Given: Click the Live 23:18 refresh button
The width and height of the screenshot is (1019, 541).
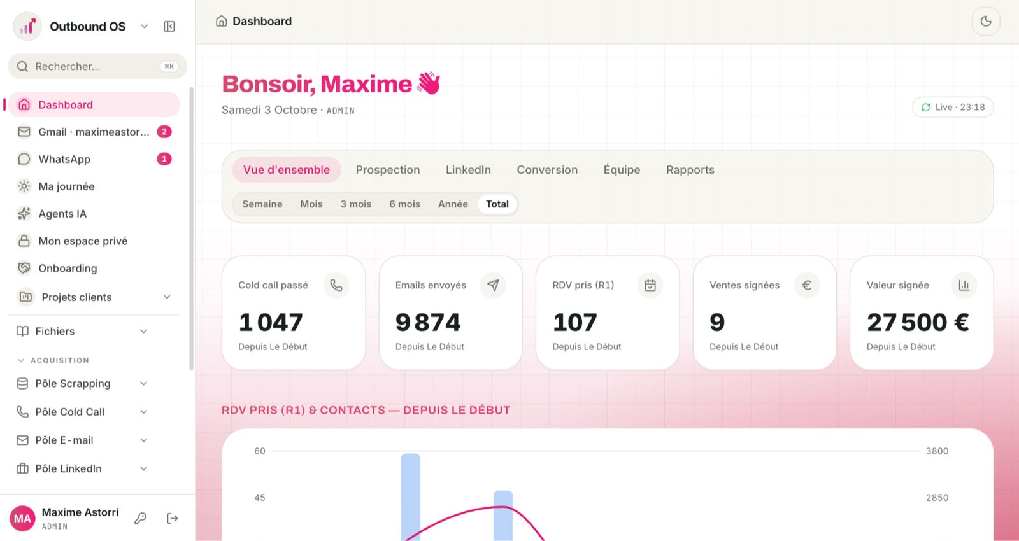Looking at the screenshot, I should 953,108.
